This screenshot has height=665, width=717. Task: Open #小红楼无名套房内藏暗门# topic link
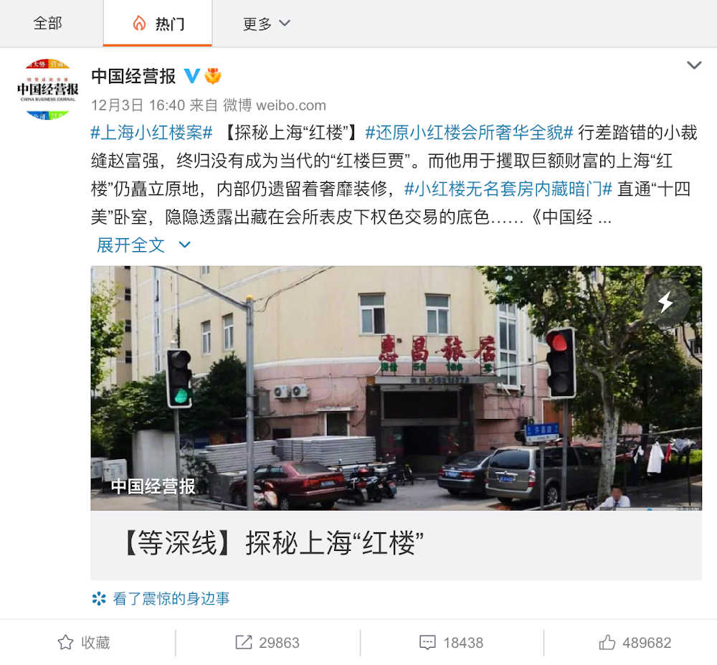pyautogui.click(x=508, y=189)
